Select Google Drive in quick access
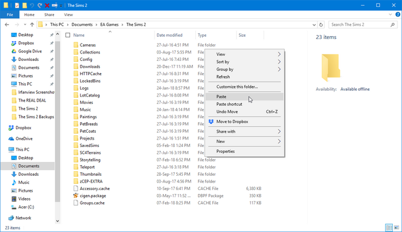This screenshot has width=402, height=232. click(x=30, y=51)
